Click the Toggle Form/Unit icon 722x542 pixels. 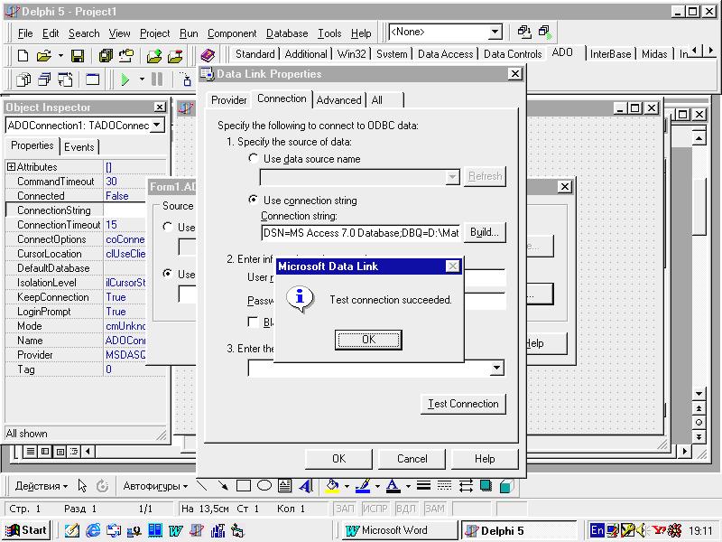(x=65, y=79)
